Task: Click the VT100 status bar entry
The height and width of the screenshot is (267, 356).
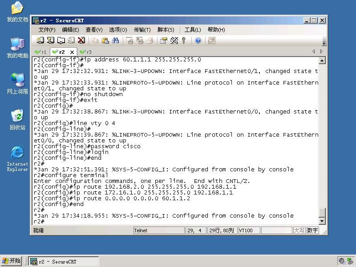Action: pyautogui.click(x=249, y=231)
